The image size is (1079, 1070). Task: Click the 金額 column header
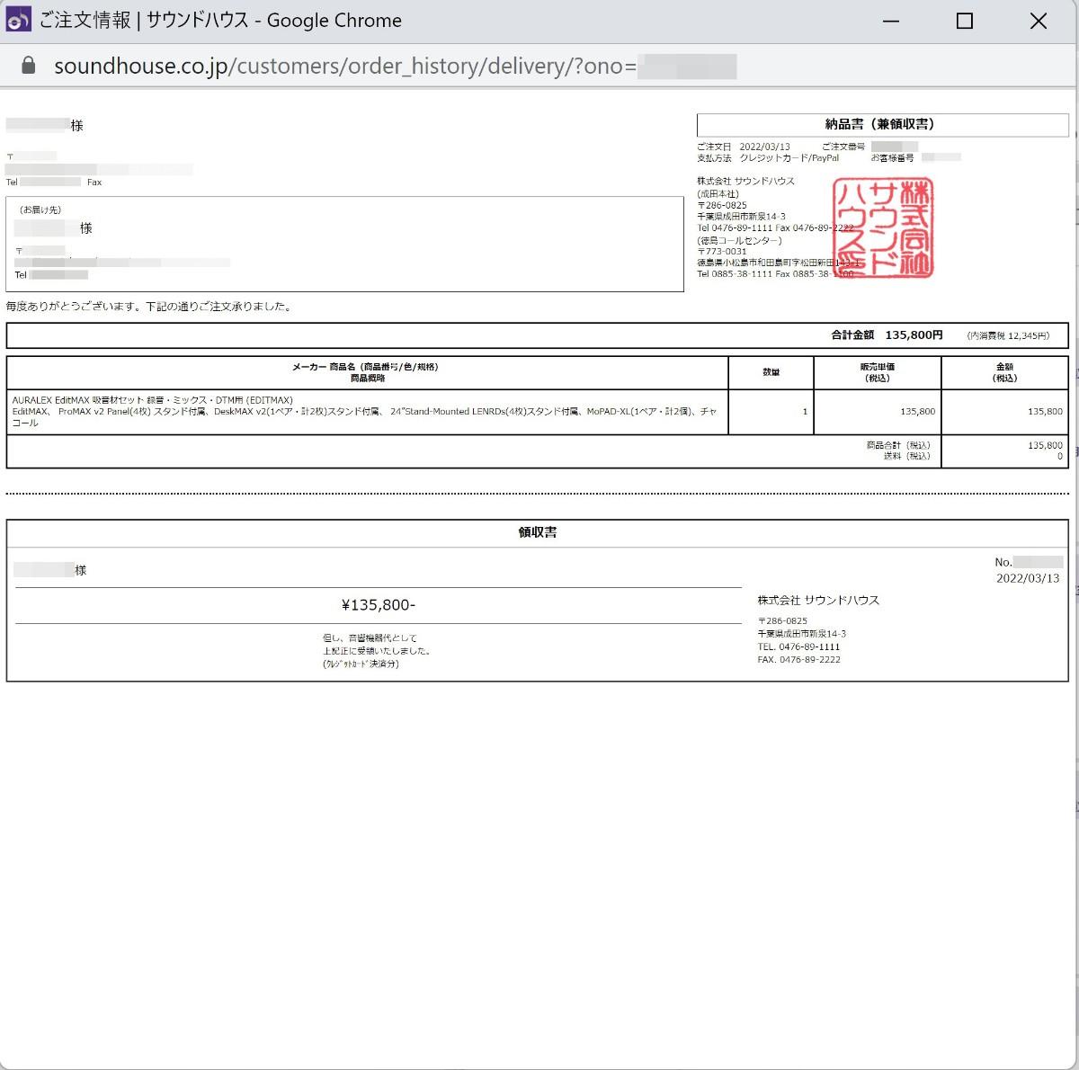tap(1004, 372)
